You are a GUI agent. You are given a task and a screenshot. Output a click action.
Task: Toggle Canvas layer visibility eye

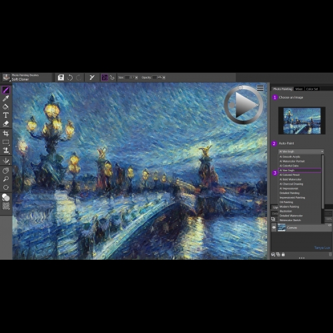coord(274,228)
